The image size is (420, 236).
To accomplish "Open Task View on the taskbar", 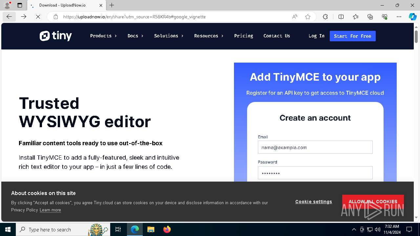I will [x=118, y=229].
